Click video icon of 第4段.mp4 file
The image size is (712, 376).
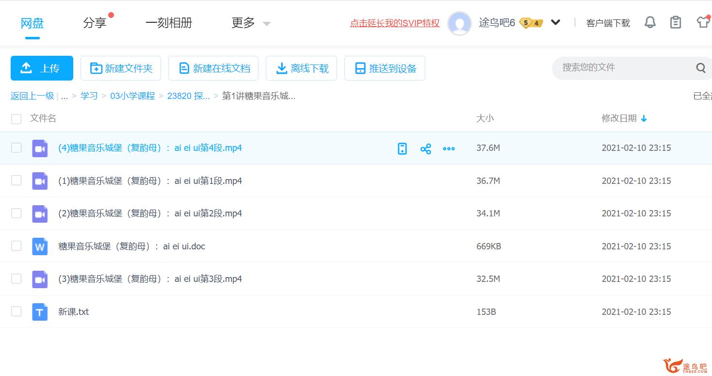coord(40,148)
